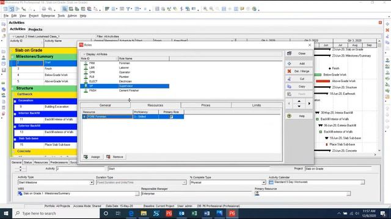391x219 pixels.
Task: Move role right with right arrow
Action: [309, 103]
